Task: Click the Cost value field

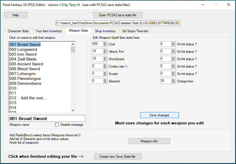Action: (98, 44)
